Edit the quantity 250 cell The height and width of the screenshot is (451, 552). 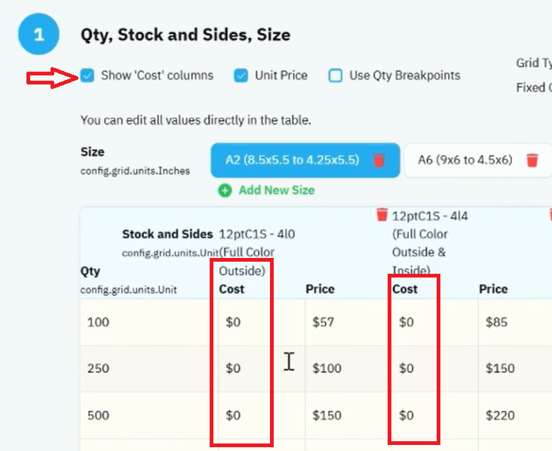pos(149,369)
